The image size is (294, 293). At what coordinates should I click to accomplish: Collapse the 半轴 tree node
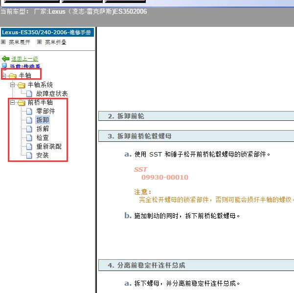[x=3, y=76]
